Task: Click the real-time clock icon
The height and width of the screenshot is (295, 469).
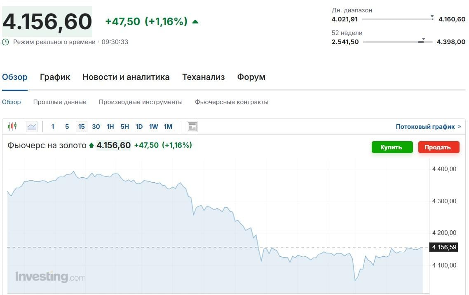Action: [5, 42]
